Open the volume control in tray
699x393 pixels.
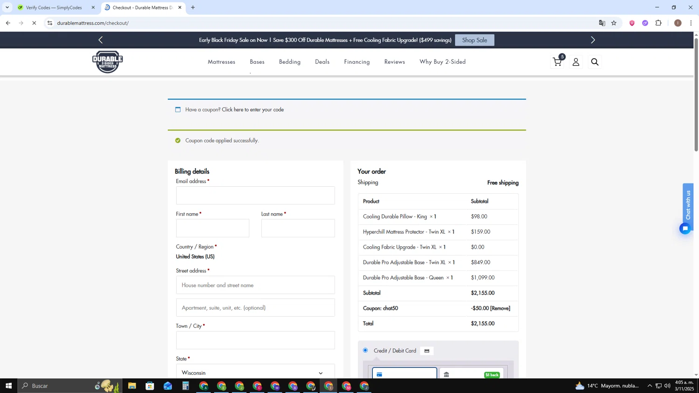[667, 386]
